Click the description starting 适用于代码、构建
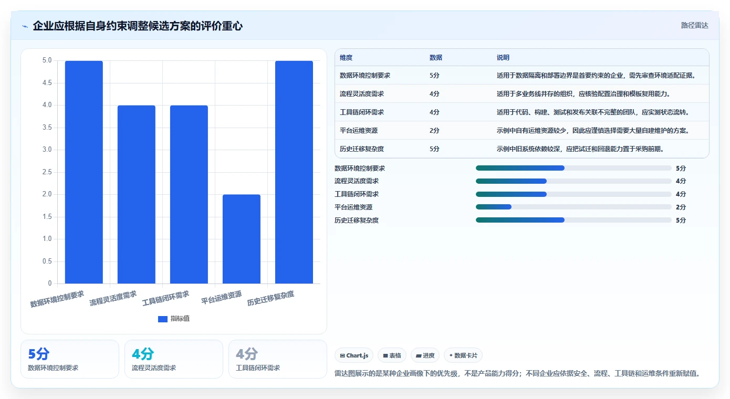Viewport: 730px width, 399px height. (x=593, y=112)
